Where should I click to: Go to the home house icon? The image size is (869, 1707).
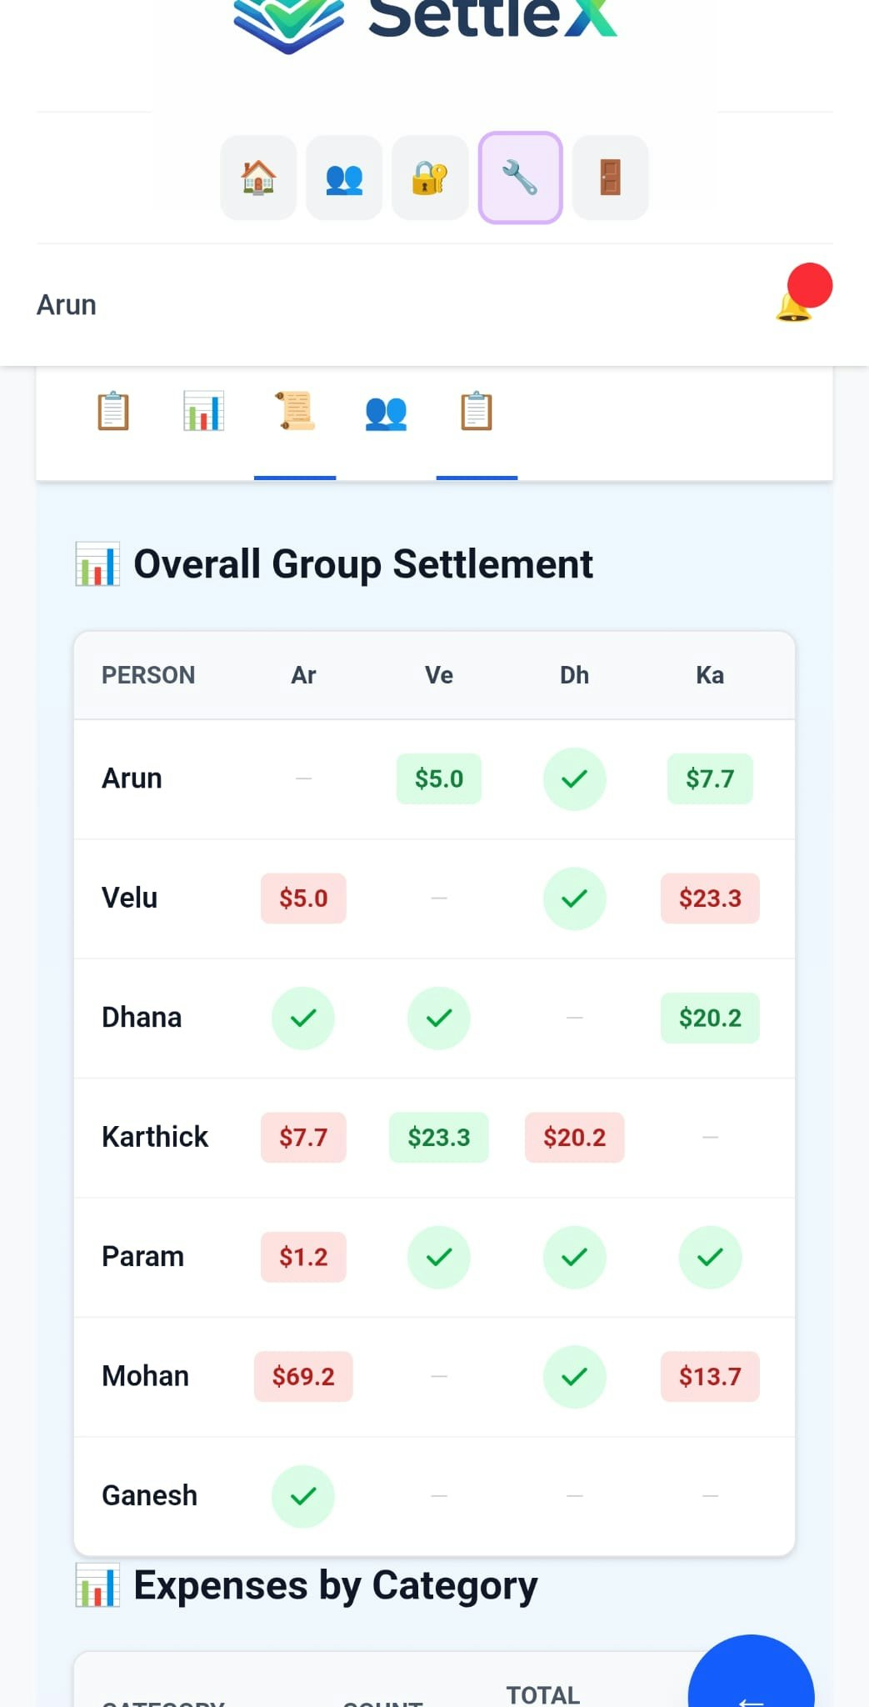coord(258,178)
